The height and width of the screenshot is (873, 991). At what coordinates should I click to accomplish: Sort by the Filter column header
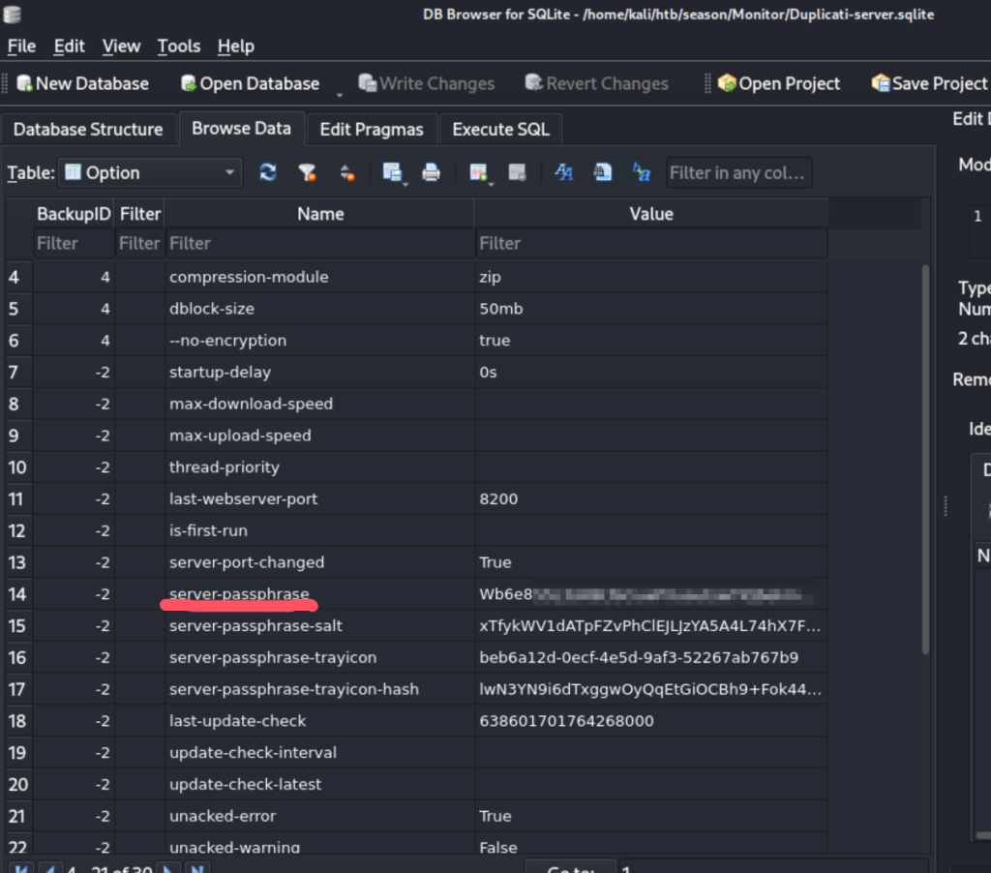140,214
